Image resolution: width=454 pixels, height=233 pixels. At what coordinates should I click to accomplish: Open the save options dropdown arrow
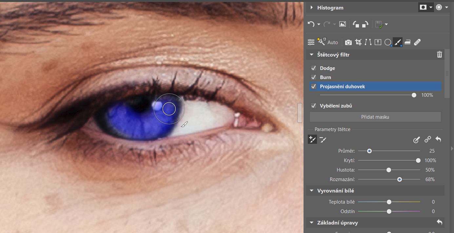tap(386, 25)
